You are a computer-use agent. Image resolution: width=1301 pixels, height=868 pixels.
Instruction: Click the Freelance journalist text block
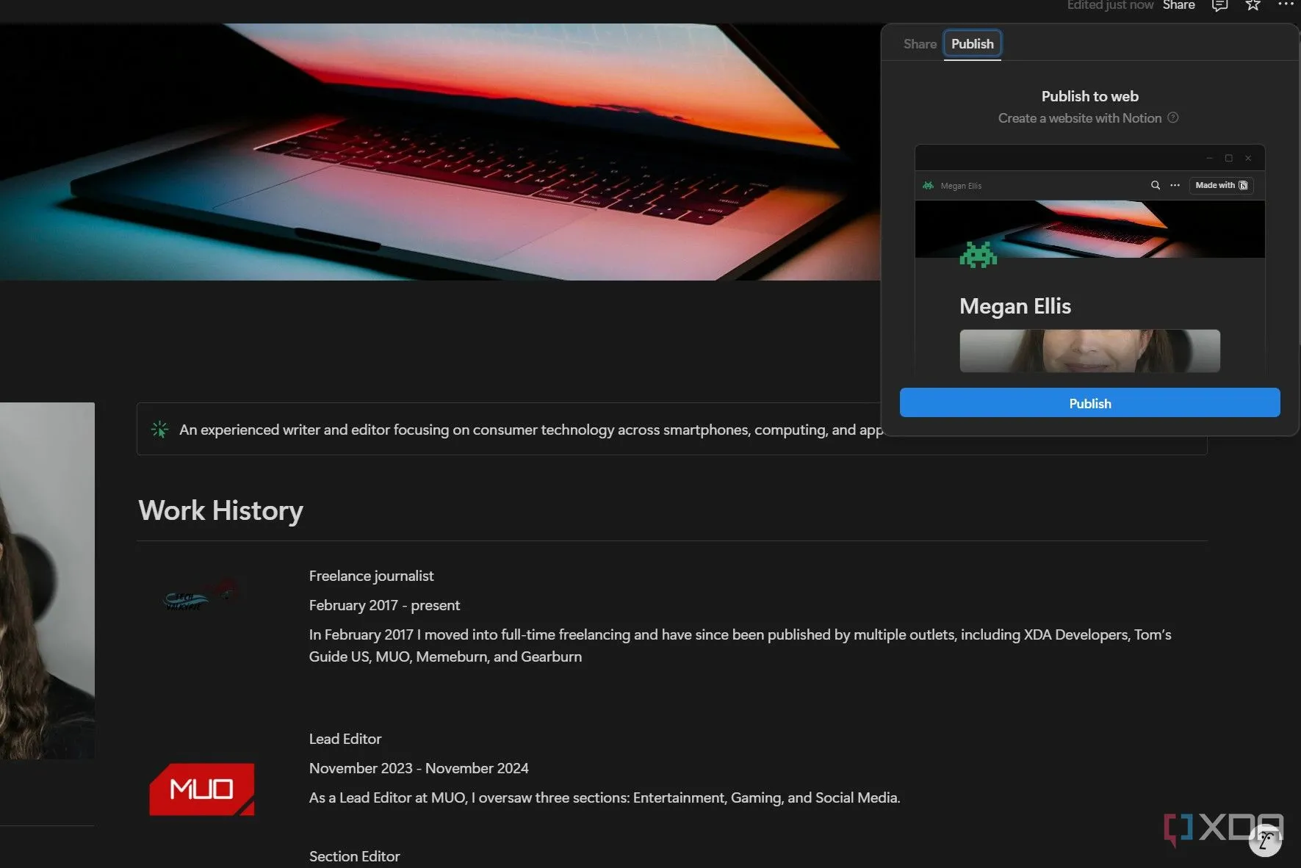tap(371, 576)
